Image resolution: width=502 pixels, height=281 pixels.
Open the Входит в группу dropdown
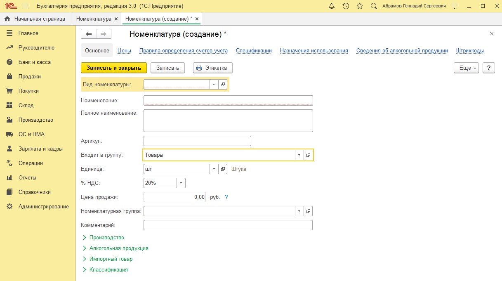click(x=299, y=155)
